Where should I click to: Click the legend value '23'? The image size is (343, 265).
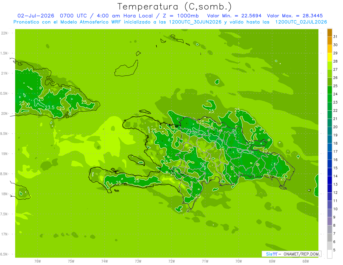tap(336, 102)
